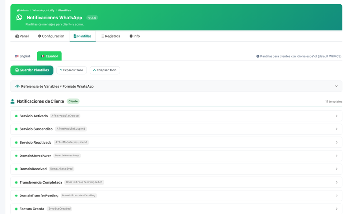
Task: Click the DomainTransferCompleted hook tag
Action: 84,182
